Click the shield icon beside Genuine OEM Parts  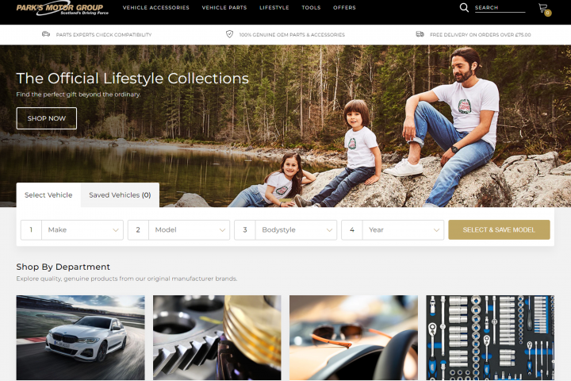pyautogui.click(x=229, y=34)
